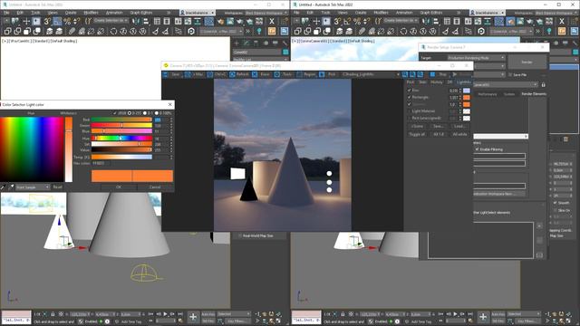Screen dimensions: 580x326
Task: Open Selected key filter dropdown in right window
Action: tap(524, 314)
